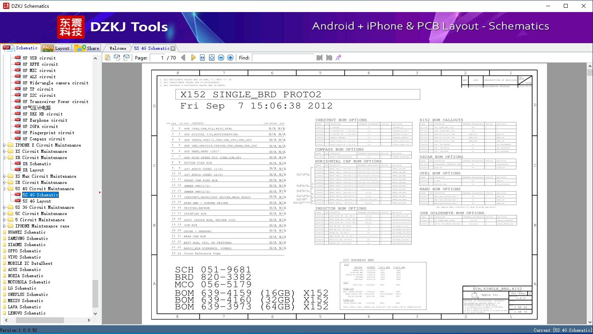593x334 pixels.
Task: Fit the schematic to window width
Action: coord(202,58)
